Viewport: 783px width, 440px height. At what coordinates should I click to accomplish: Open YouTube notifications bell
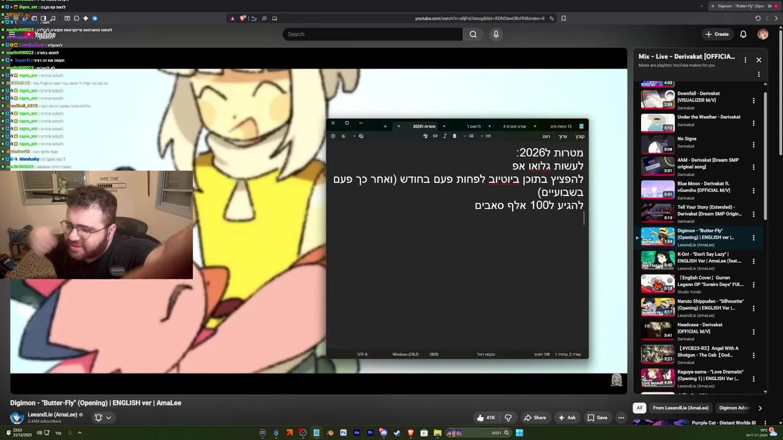coord(743,34)
